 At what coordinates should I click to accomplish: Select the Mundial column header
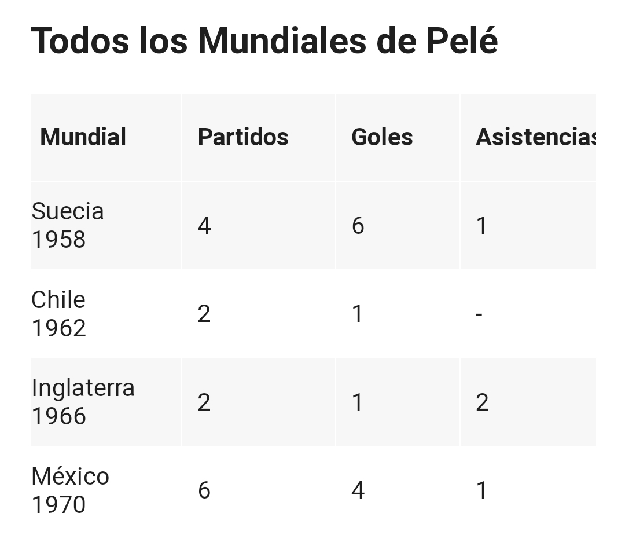[83, 137]
